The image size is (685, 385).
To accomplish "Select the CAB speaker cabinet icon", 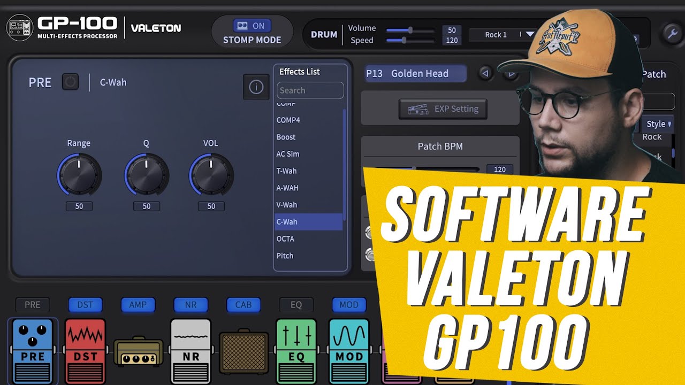I will (243, 352).
